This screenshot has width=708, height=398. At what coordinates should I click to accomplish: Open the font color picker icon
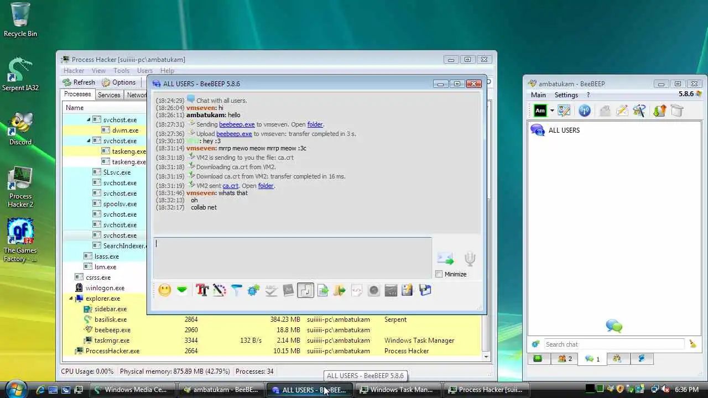[220, 290]
